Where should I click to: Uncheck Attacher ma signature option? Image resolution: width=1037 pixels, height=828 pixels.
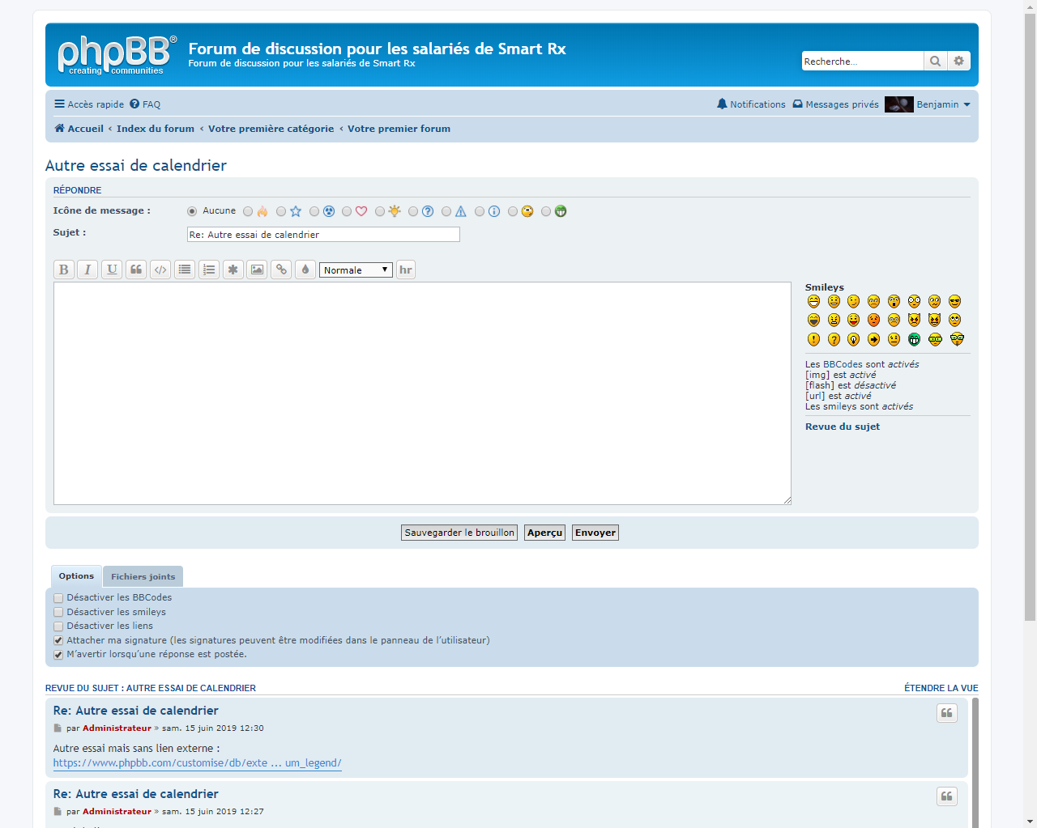pyautogui.click(x=58, y=641)
